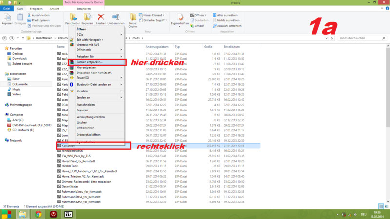Click the Umbenennen ribbon icon
390x219 pixels.
pos(116,18)
